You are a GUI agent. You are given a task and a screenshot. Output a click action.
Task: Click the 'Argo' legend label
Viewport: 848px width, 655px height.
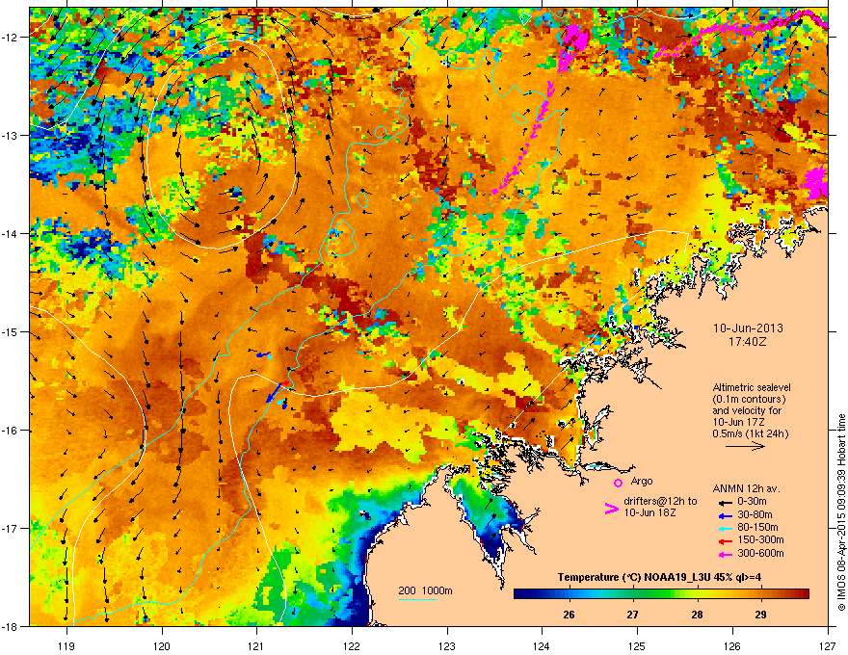pos(642,481)
